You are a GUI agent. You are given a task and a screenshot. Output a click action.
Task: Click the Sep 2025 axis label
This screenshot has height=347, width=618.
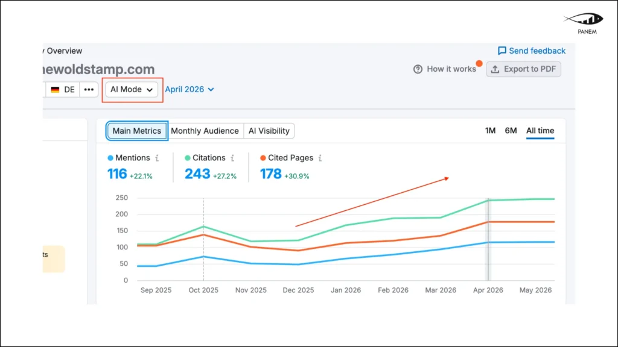(x=156, y=290)
